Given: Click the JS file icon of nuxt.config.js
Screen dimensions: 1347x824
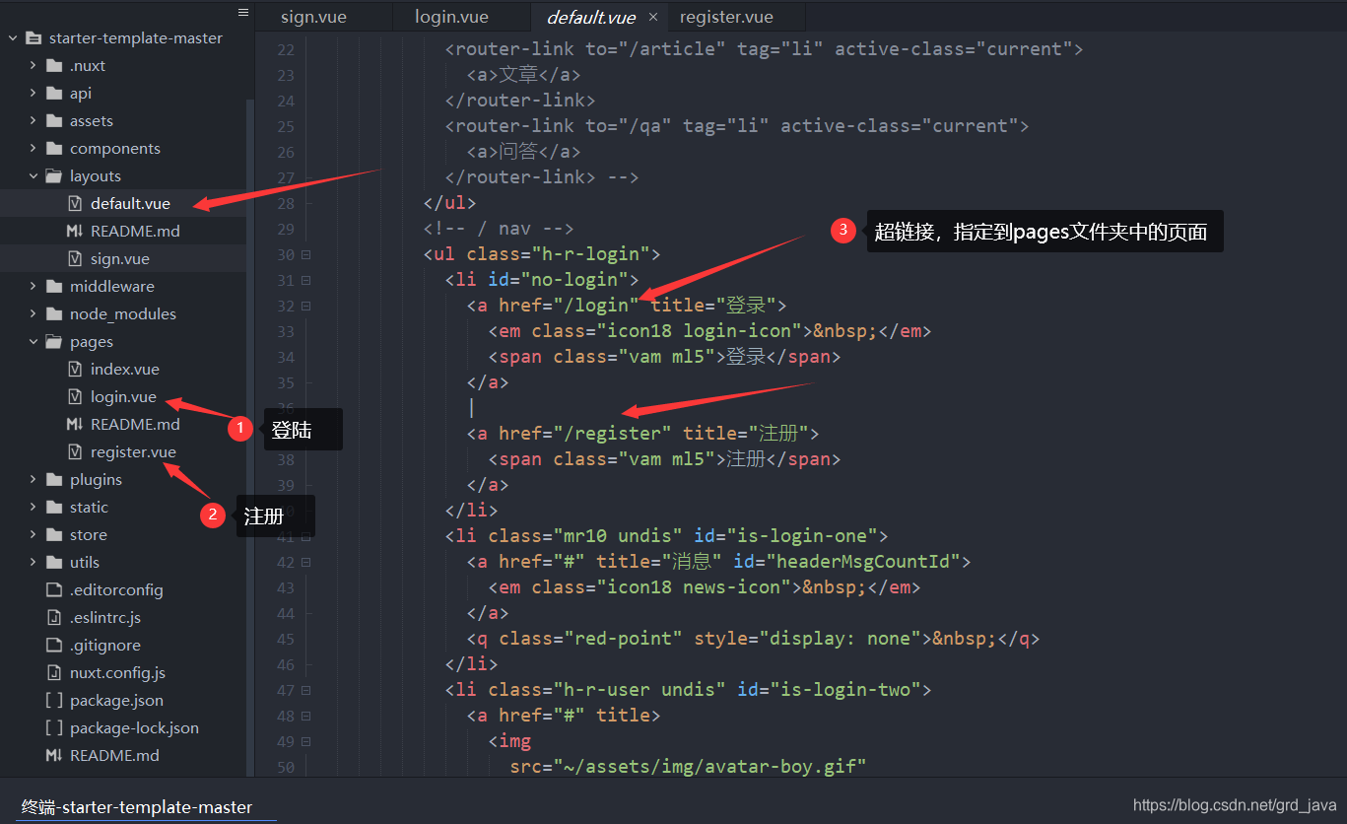Looking at the screenshot, I should coord(54,673).
